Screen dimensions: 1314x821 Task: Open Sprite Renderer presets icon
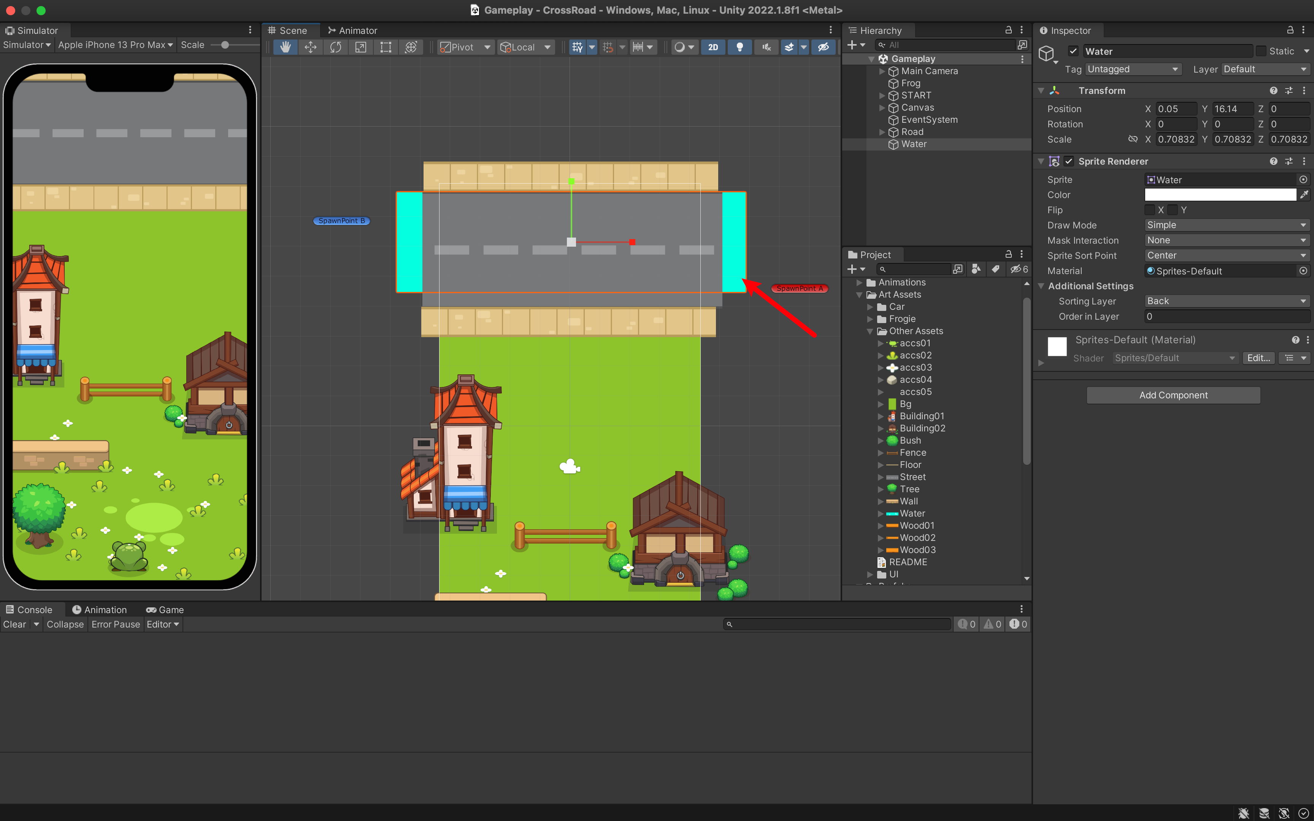1289,161
